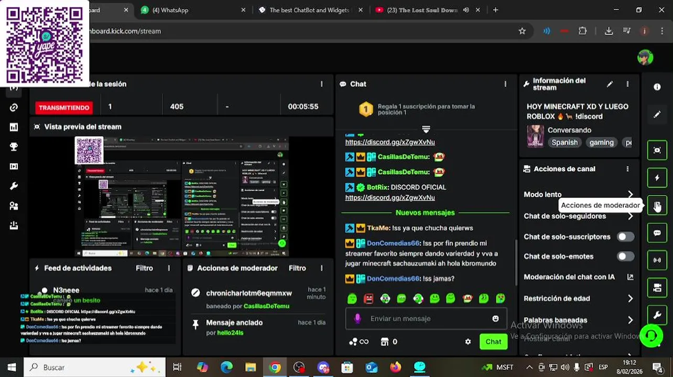Click TkaMe username in chat
The image size is (673, 377).
378,228
